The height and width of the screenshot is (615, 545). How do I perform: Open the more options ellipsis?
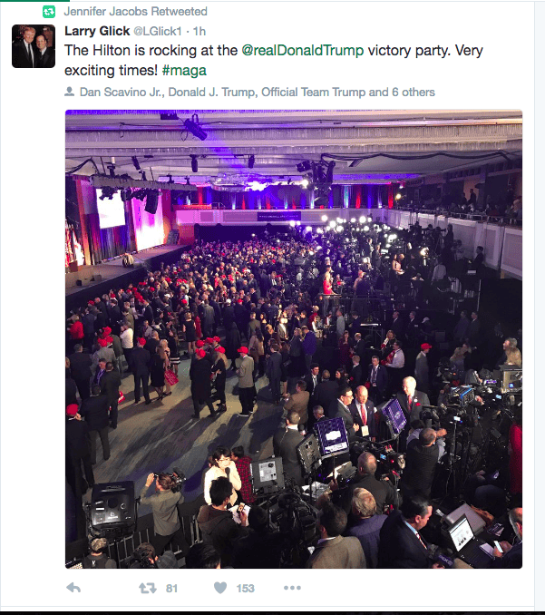pos(292,588)
